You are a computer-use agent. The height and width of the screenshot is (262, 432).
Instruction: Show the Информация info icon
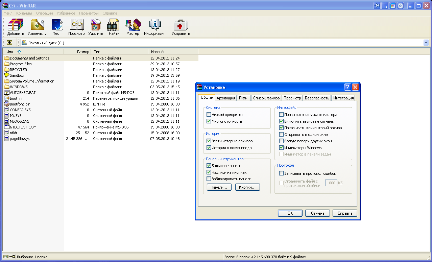point(155,25)
